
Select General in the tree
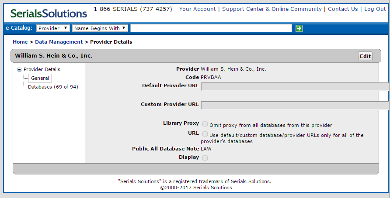pyautogui.click(x=40, y=78)
